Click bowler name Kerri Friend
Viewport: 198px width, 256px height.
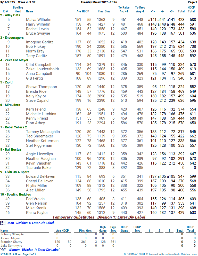click(36, 109)
